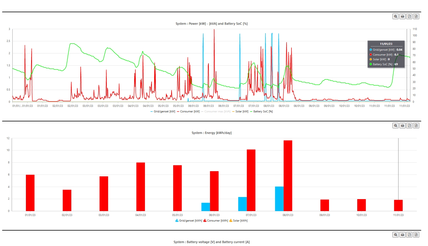
Task: Toggle Consumer [kWh] bars in Energy legend
Action: (216, 221)
